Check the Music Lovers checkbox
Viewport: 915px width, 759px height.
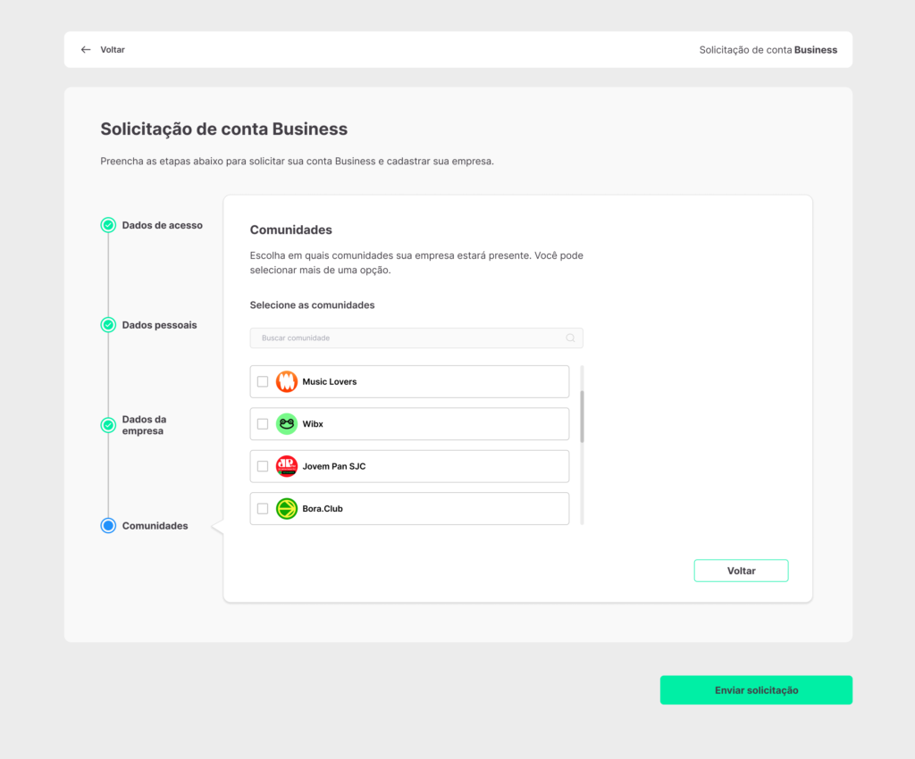[263, 382]
